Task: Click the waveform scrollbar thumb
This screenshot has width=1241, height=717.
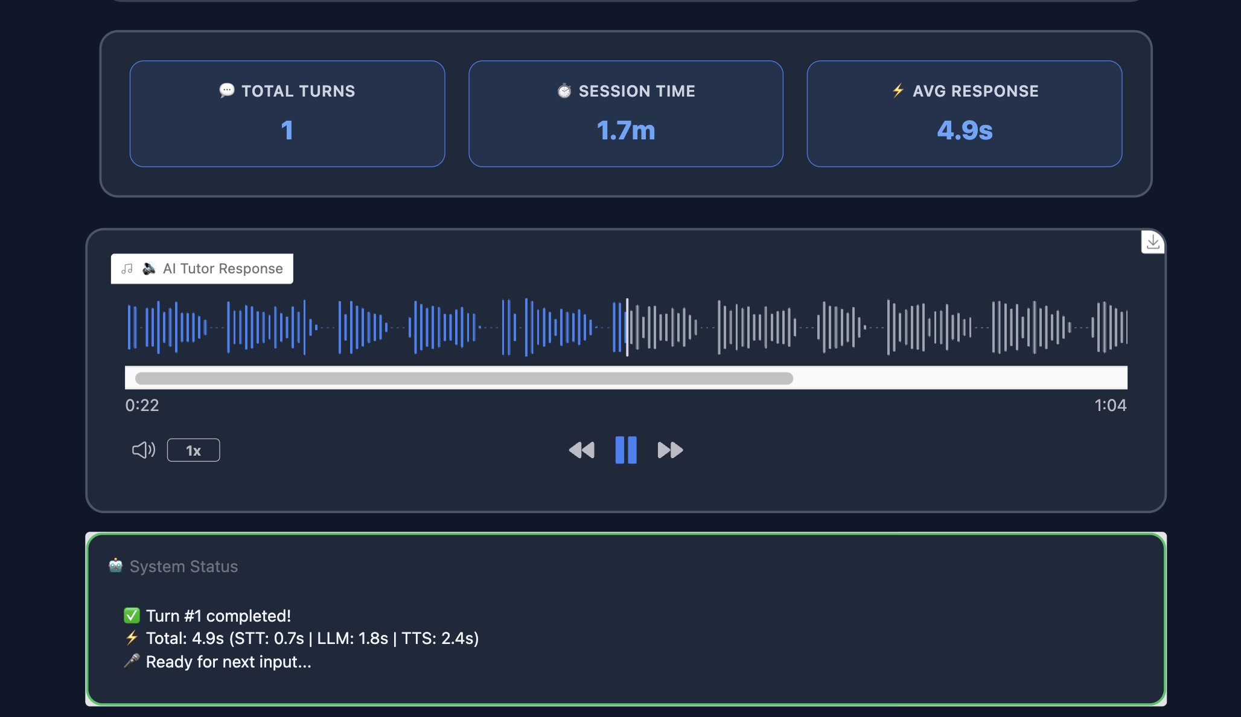Action: (x=464, y=378)
